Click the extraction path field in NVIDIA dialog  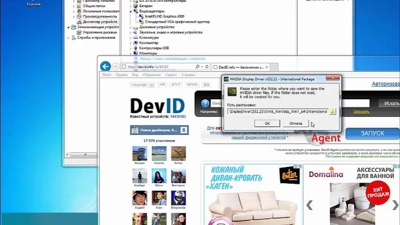click(x=277, y=111)
